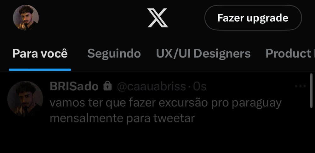Click the padlock icon beside BRISado

[x=107, y=86]
